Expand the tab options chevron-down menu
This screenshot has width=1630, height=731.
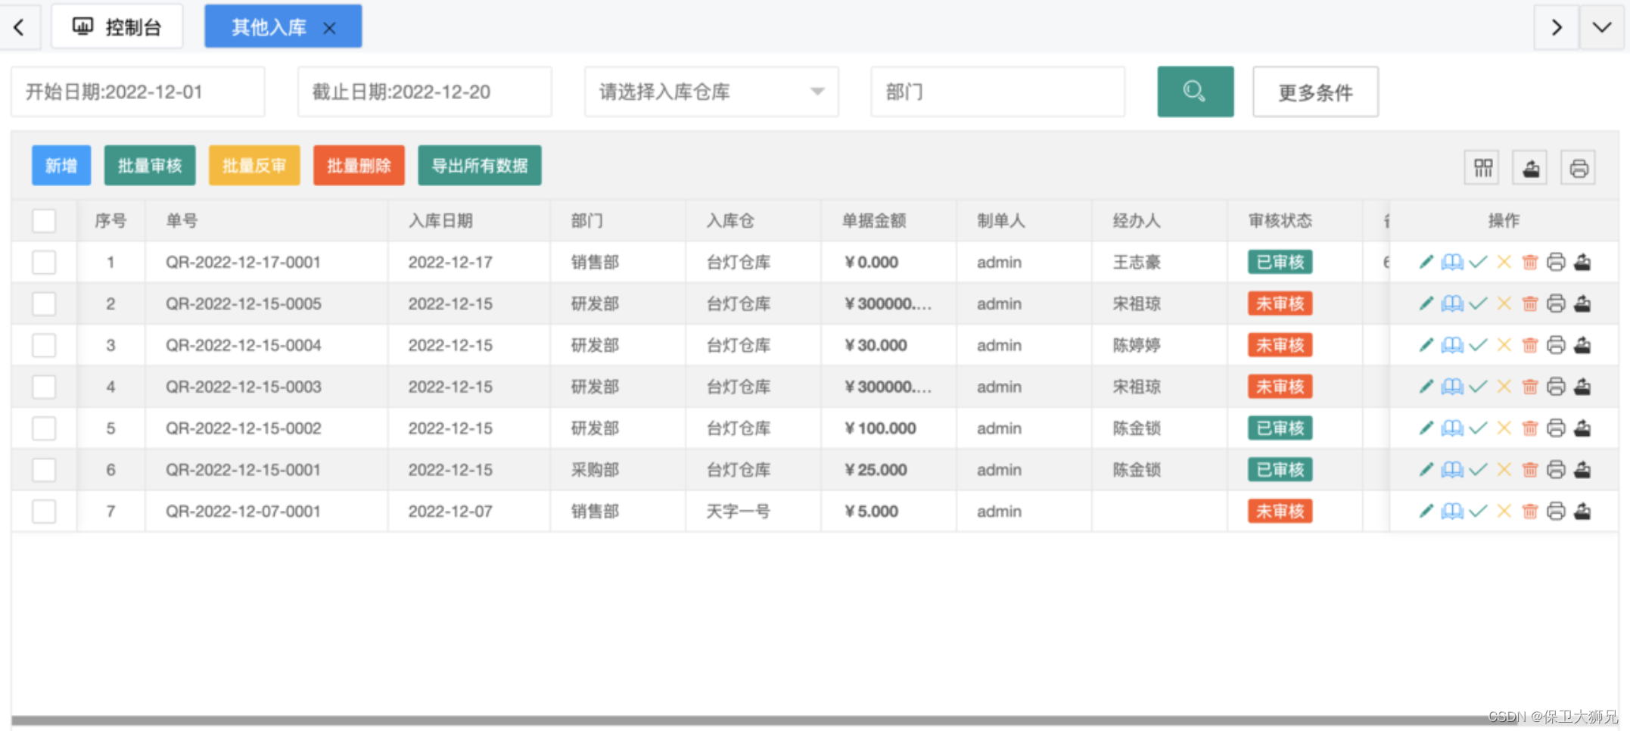(1602, 27)
